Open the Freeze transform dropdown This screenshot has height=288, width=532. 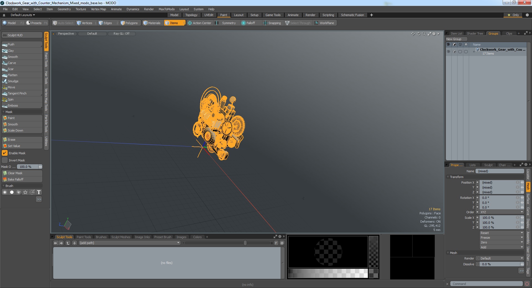502,238
